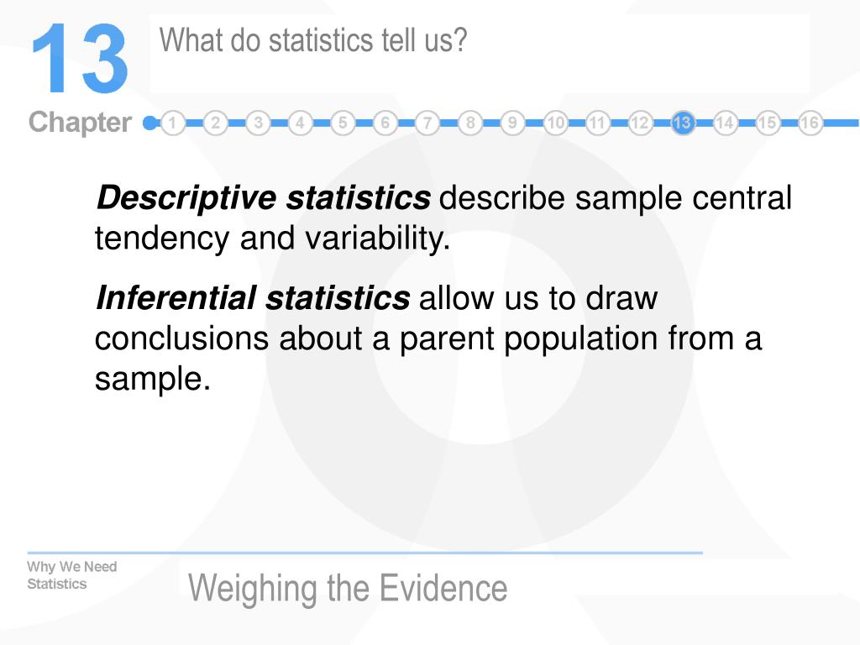This screenshot has height=645, width=860.
Task: Open chapter 12 circle
Action: pos(639,123)
